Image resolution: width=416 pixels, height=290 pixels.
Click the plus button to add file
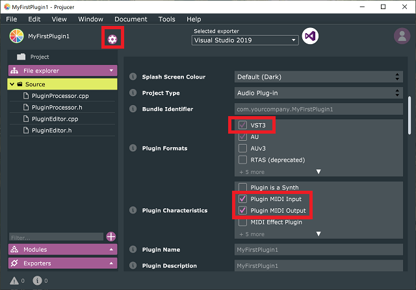(111, 237)
